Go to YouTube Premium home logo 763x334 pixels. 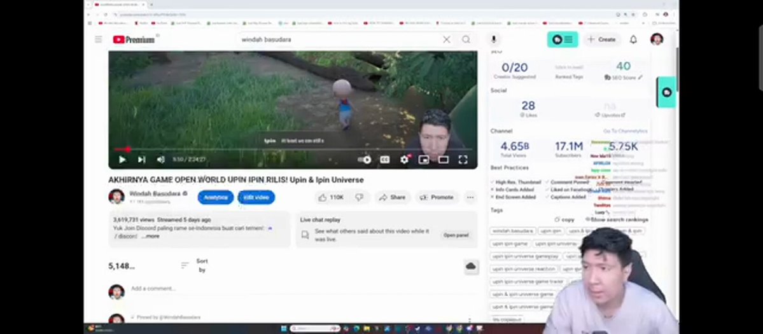pyautogui.click(x=134, y=39)
